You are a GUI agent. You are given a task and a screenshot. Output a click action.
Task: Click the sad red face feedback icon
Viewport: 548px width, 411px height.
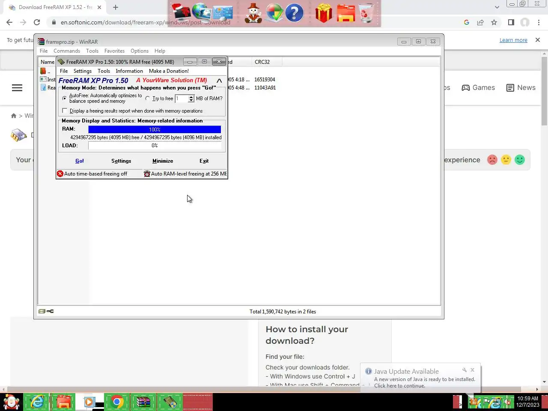(x=492, y=160)
